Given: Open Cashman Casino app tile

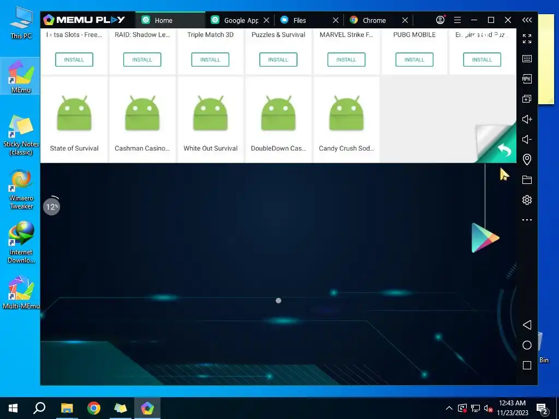Looking at the screenshot, I should [x=142, y=120].
